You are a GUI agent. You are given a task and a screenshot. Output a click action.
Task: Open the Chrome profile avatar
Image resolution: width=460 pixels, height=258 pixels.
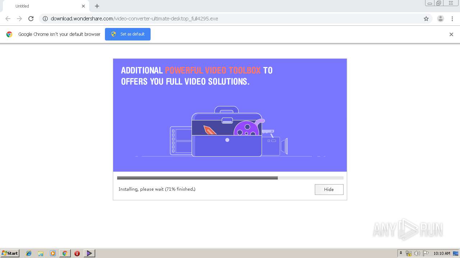440,19
